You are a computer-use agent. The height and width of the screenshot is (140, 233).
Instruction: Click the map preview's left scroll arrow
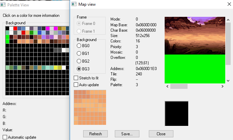(167, 86)
